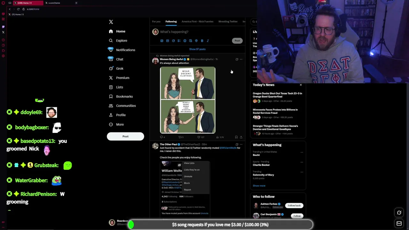The width and height of the screenshot is (409, 230).
Task: Open Chat in the sidebar
Action: pyautogui.click(x=116, y=59)
